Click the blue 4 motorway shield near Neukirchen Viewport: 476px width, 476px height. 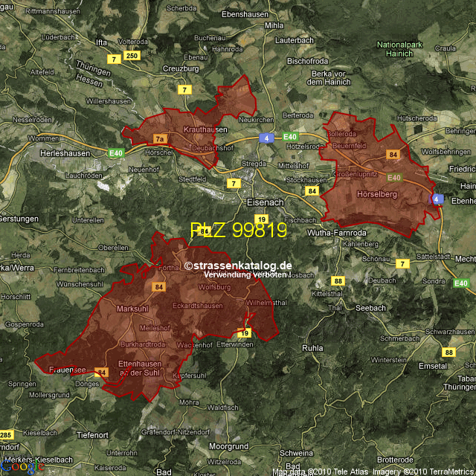pyautogui.click(x=266, y=138)
